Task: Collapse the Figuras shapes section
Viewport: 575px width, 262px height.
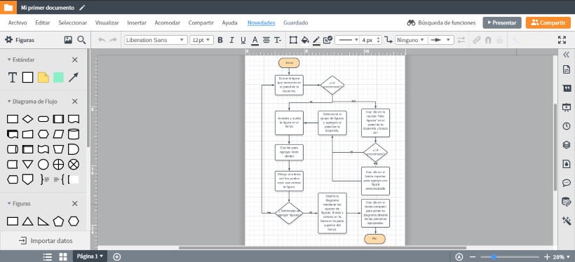Action: pyautogui.click(x=19, y=204)
